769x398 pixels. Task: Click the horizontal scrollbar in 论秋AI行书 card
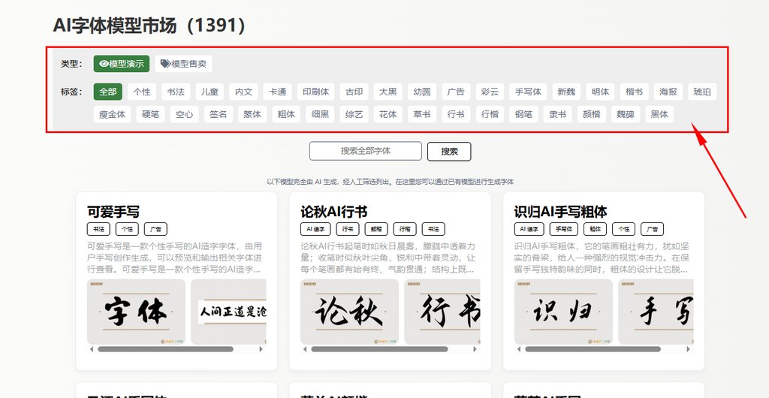[x=379, y=349]
